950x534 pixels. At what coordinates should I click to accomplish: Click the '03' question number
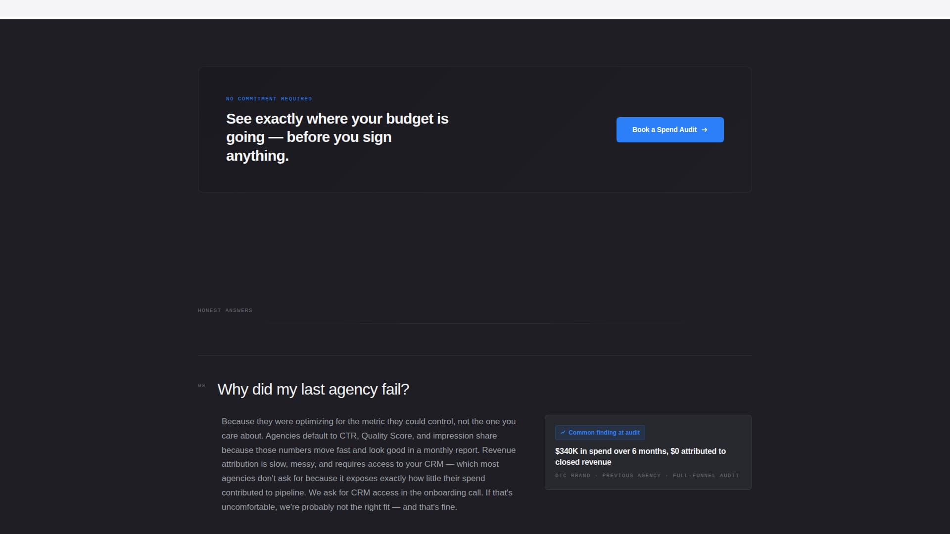point(201,386)
